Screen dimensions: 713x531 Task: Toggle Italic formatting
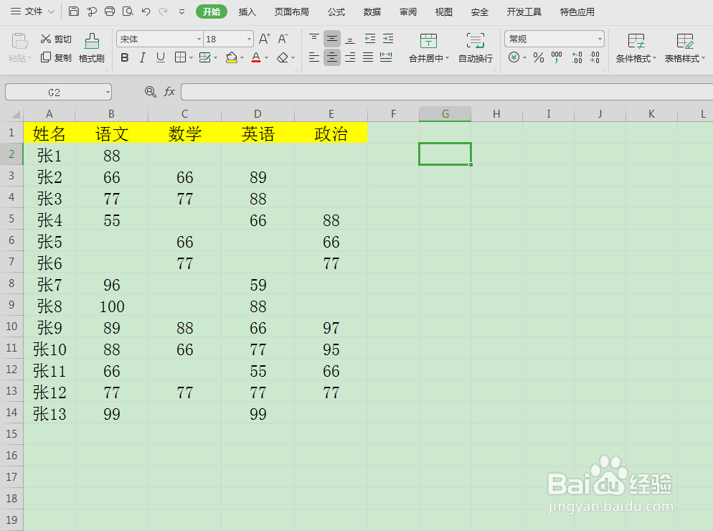pos(142,58)
